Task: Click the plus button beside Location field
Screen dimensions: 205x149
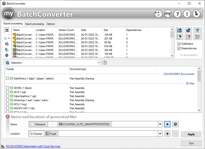Action: 167,134
